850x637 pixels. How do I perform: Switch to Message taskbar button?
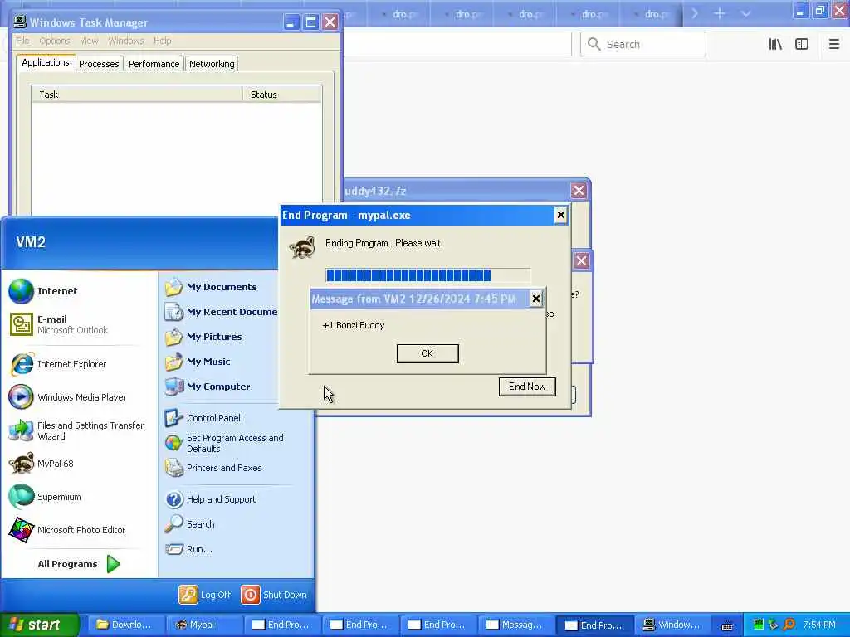pos(516,625)
